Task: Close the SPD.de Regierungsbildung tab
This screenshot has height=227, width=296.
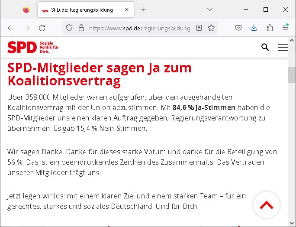Action: click(x=126, y=10)
